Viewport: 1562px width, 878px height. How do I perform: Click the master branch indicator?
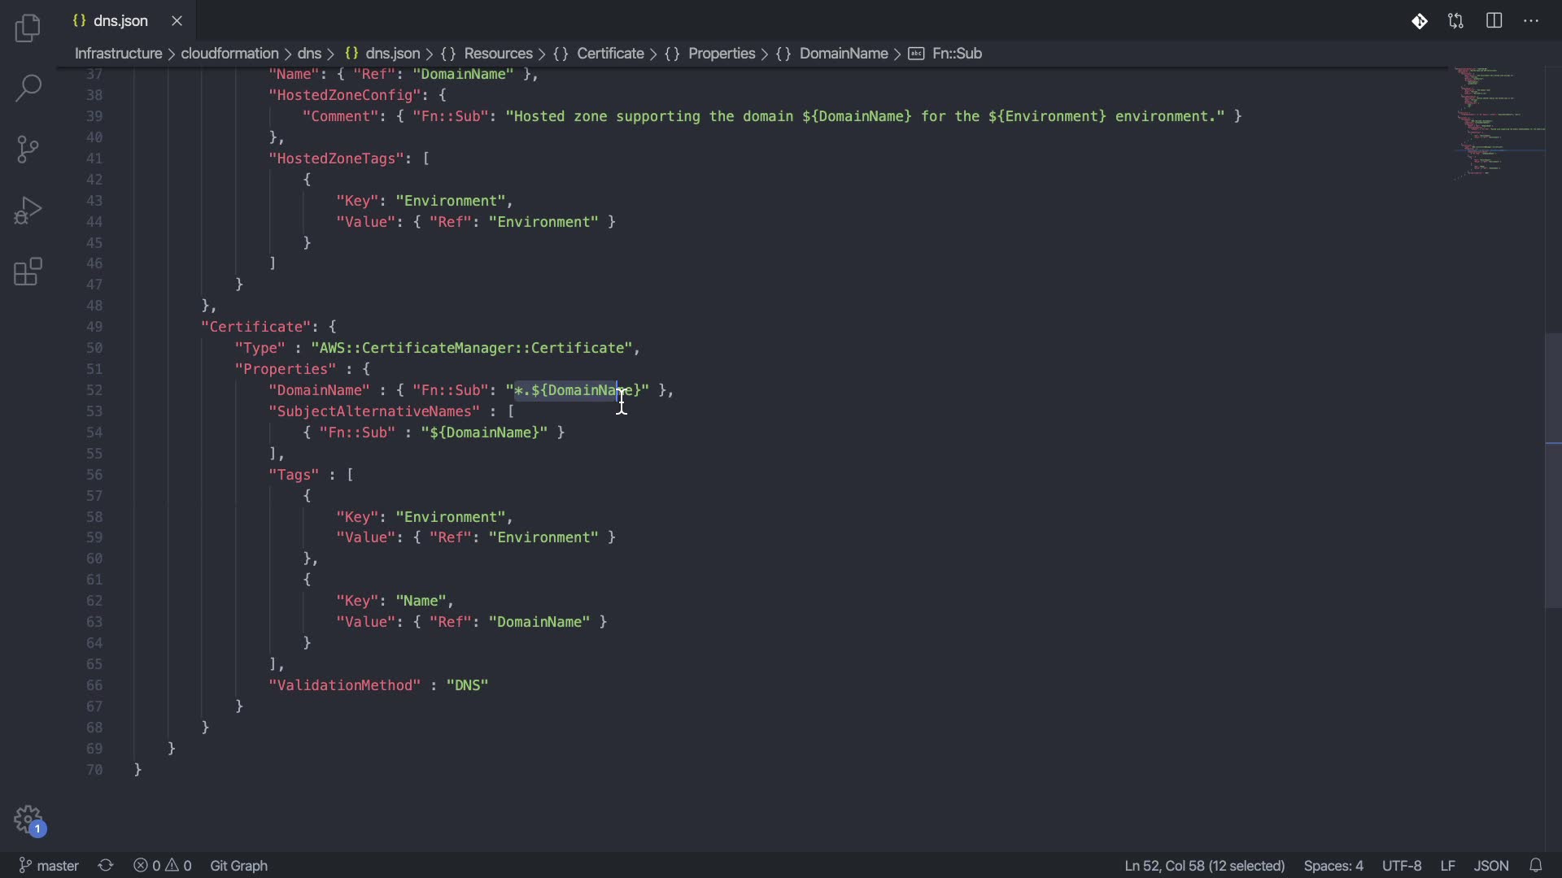pyautogui.click(x=49, y=866)
